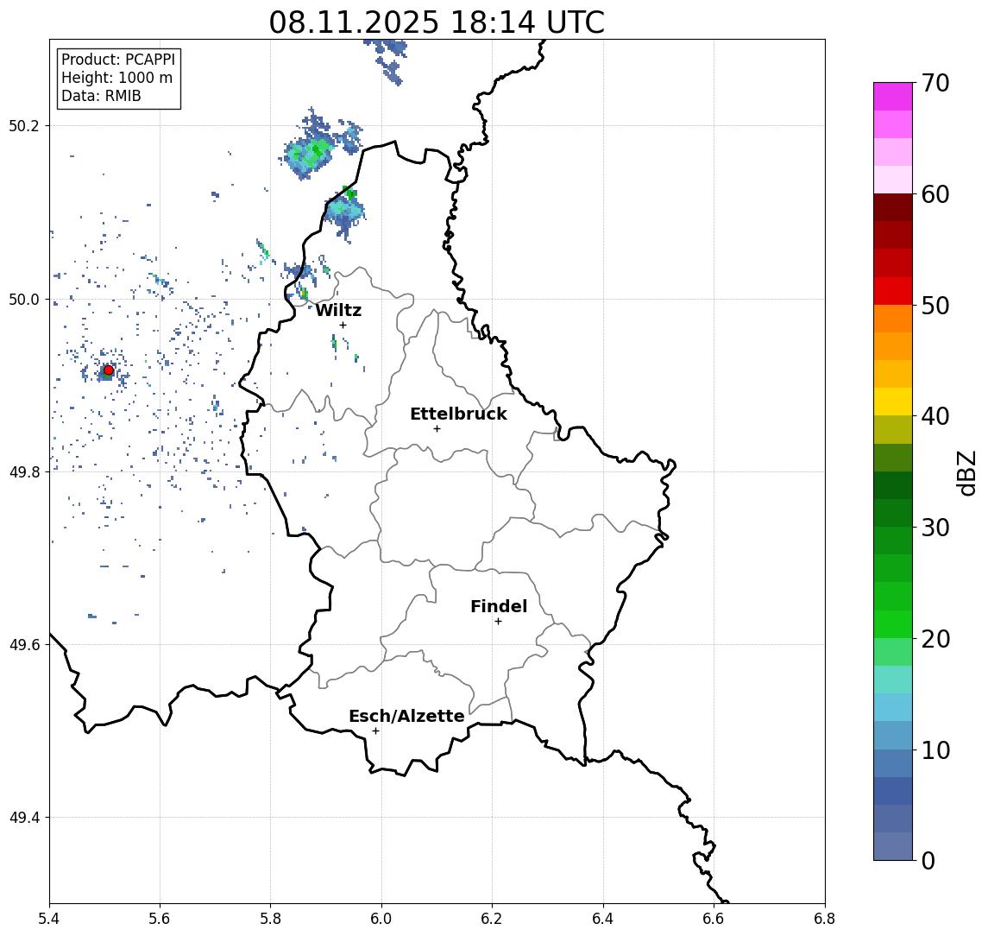
Task: Click the 10 colorbar tick label
Action: coord(935,750)
